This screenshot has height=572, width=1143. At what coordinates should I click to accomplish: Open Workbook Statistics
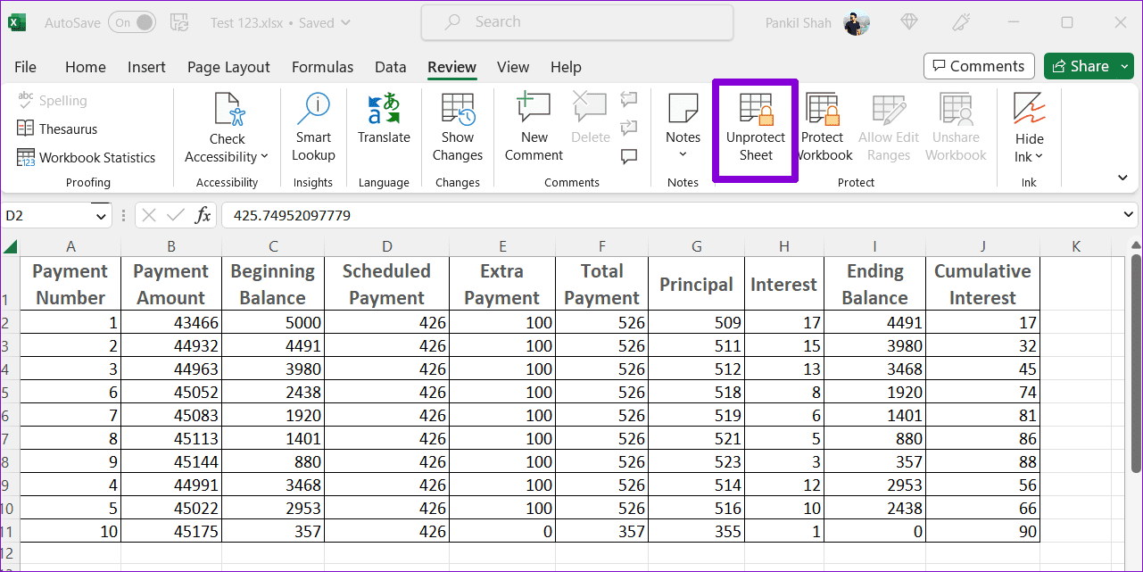(x=86, y=158)
